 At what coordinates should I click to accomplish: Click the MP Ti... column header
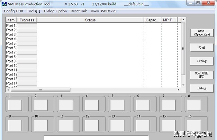[169, 20]
